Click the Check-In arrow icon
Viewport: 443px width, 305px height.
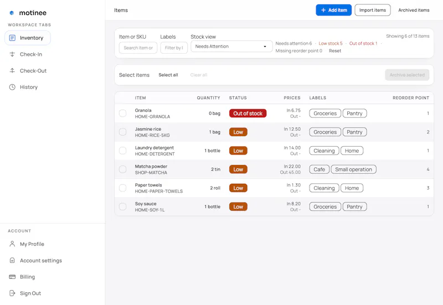pyautogui.click(x=12, y=54)
